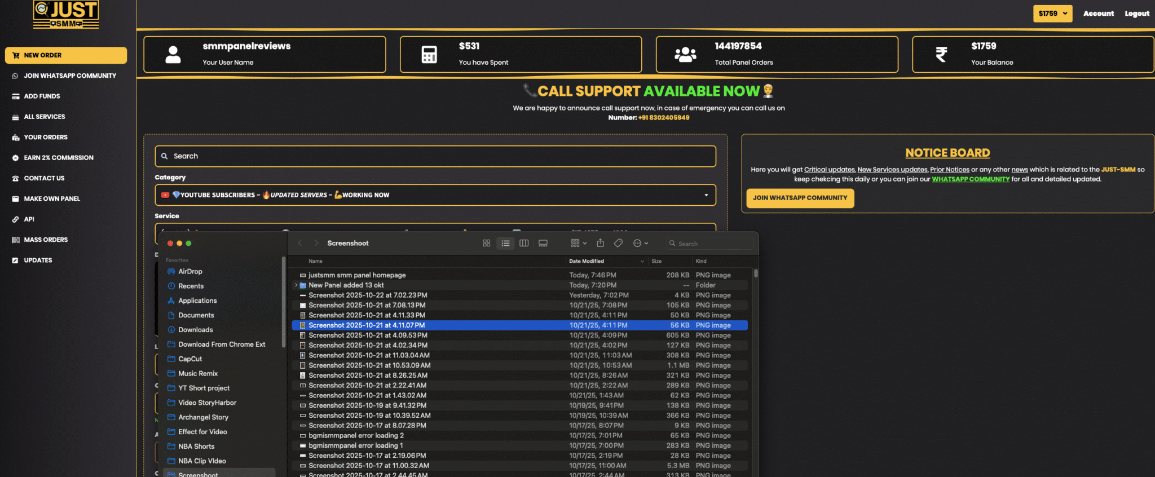Click the Finder tag icon
The width and height of the screenshot is (1155, 477).
coord(618,243)
